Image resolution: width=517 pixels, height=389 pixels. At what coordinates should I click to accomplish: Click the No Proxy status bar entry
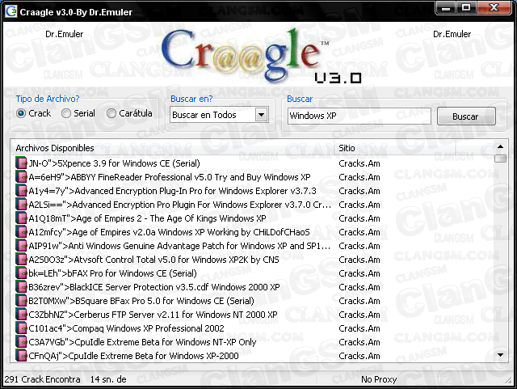[379, 379]
